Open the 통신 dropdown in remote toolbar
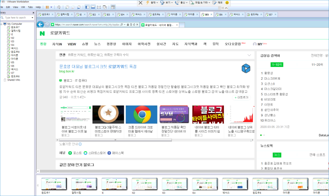The height and width of the screenshot is (196, 329). click(x=181, y=2)
